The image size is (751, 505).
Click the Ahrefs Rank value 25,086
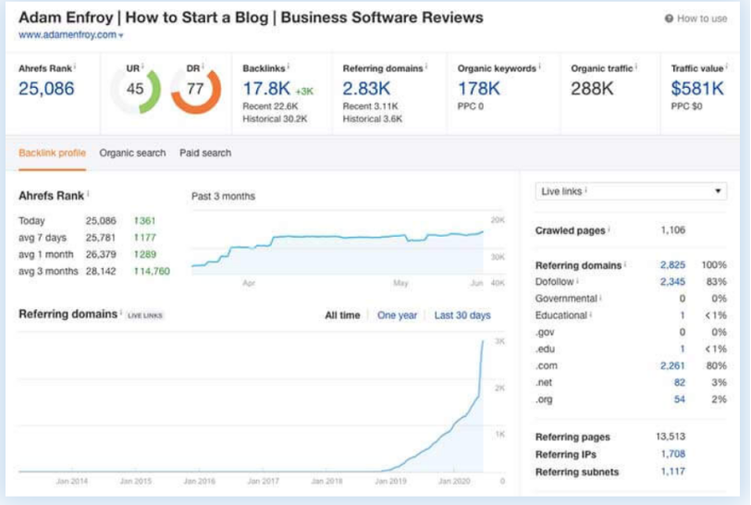coord(46,89)
